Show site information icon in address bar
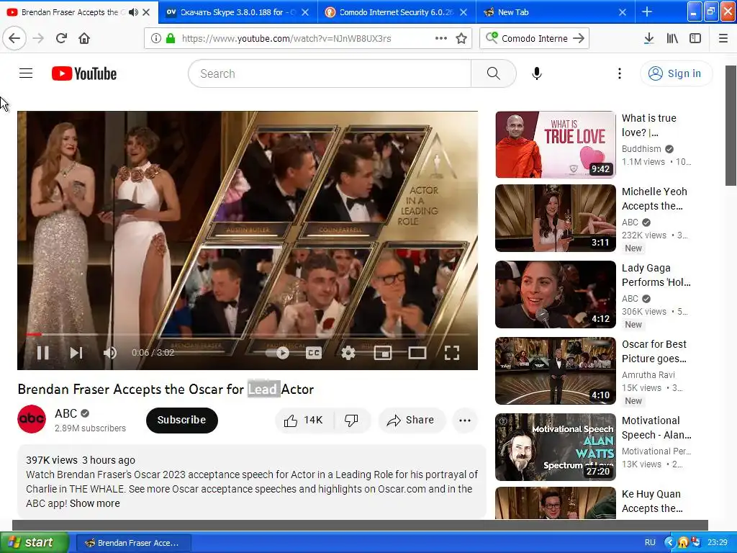Image resolution: width=737 pixels, height=553 pixels. point(155,39)
